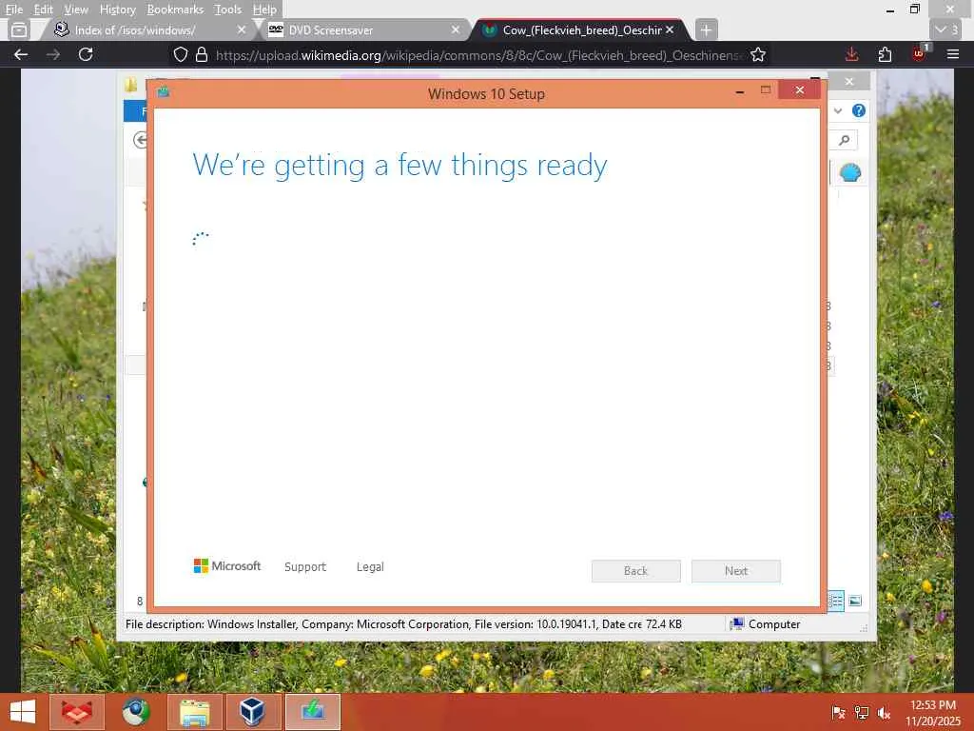Open the globe browser taskbar icon
The image size is (974, 731).
[x=135, y=712]
